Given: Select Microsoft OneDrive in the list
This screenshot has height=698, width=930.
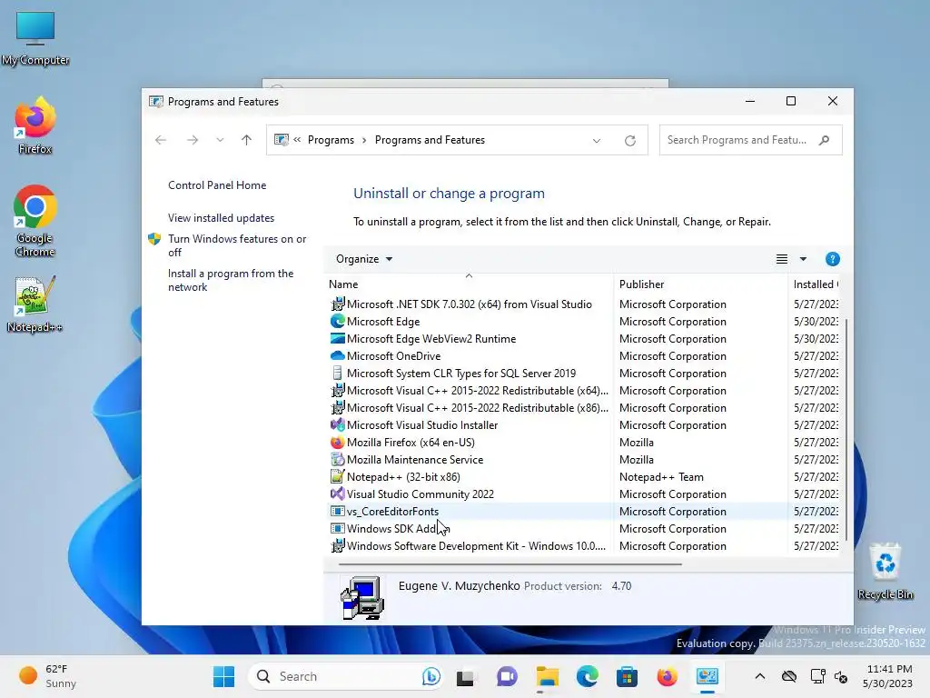Looking at the screenshot, I should pyautogui.click(x=584, y=355).
